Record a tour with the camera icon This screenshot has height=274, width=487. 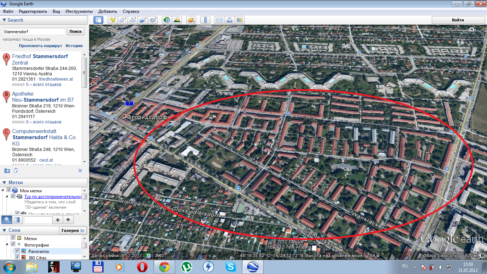click(153, 20)
